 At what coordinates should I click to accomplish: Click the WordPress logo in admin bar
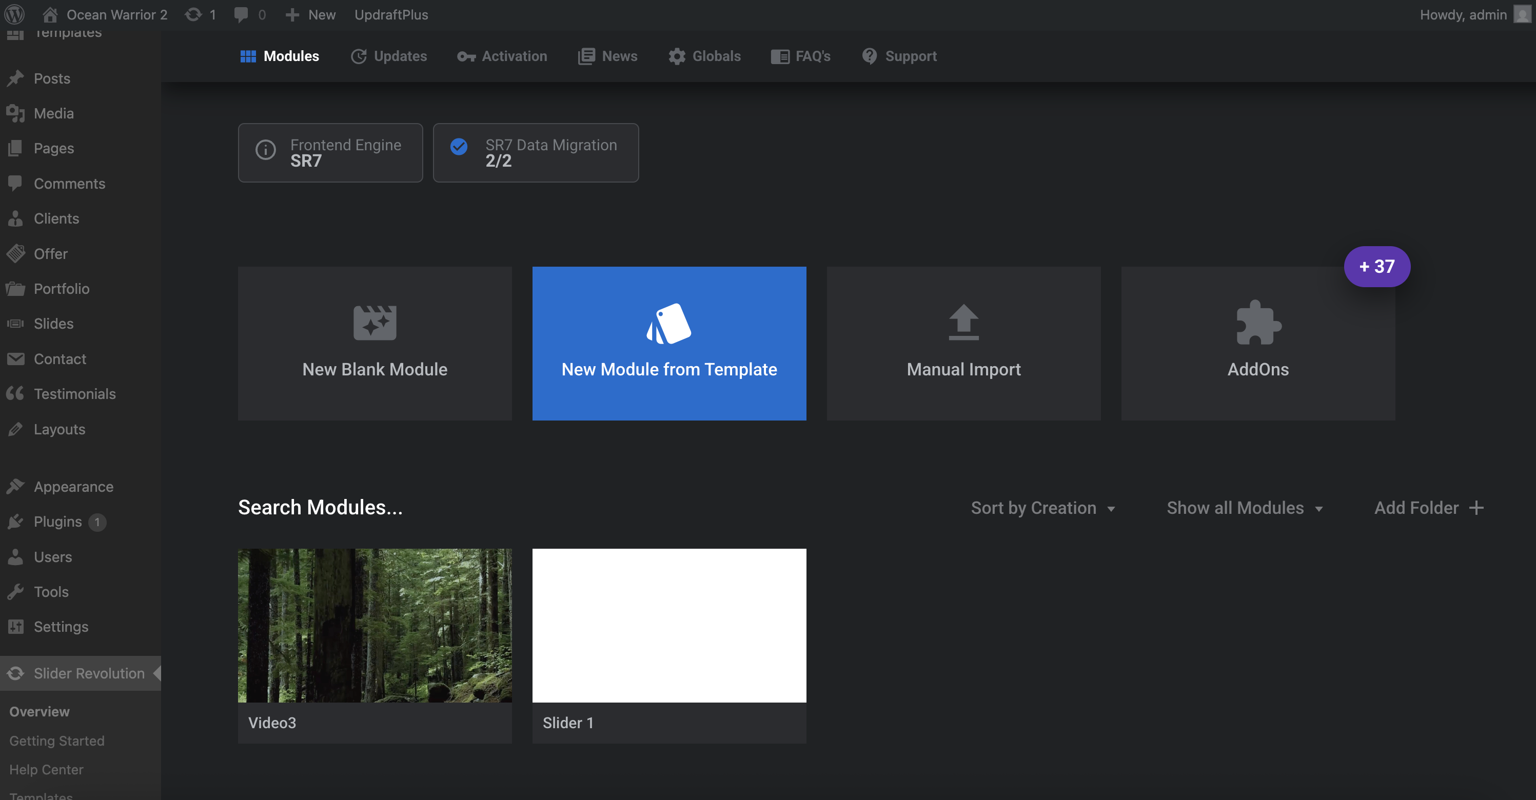point(14,14)
